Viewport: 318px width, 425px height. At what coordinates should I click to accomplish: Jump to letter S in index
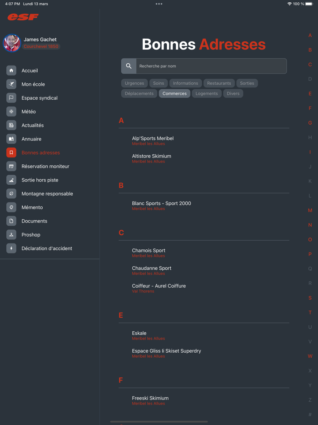tap(310, 298)
